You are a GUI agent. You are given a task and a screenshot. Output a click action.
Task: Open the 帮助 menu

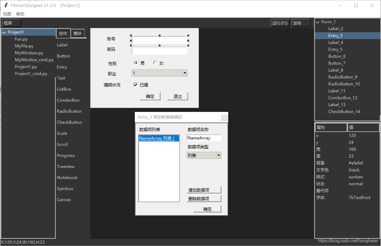coord(20,14)
